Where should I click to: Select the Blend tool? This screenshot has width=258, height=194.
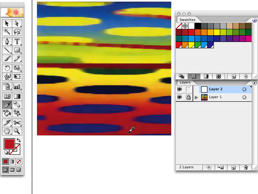click(x=17, y=105)
